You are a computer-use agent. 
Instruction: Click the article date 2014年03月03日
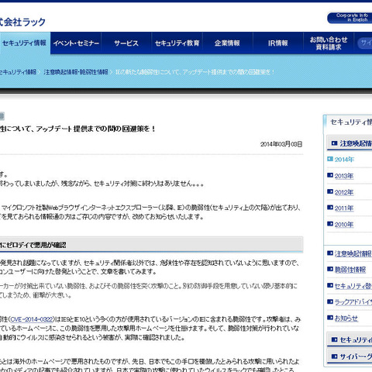coord(281,144)
